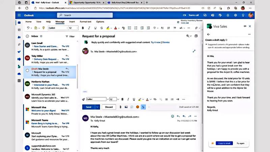Insert numbered list from ribbon
Image resolution: width=270 pixels, height=152 pixels.
pyautogui.click(x=136, y=28)
